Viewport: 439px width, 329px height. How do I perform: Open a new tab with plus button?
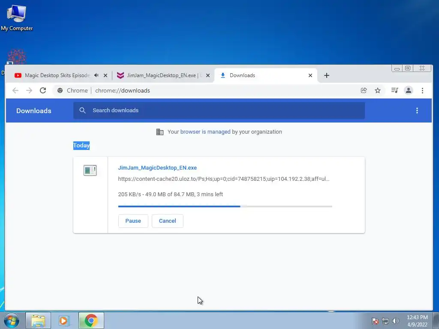coord(326,75)
